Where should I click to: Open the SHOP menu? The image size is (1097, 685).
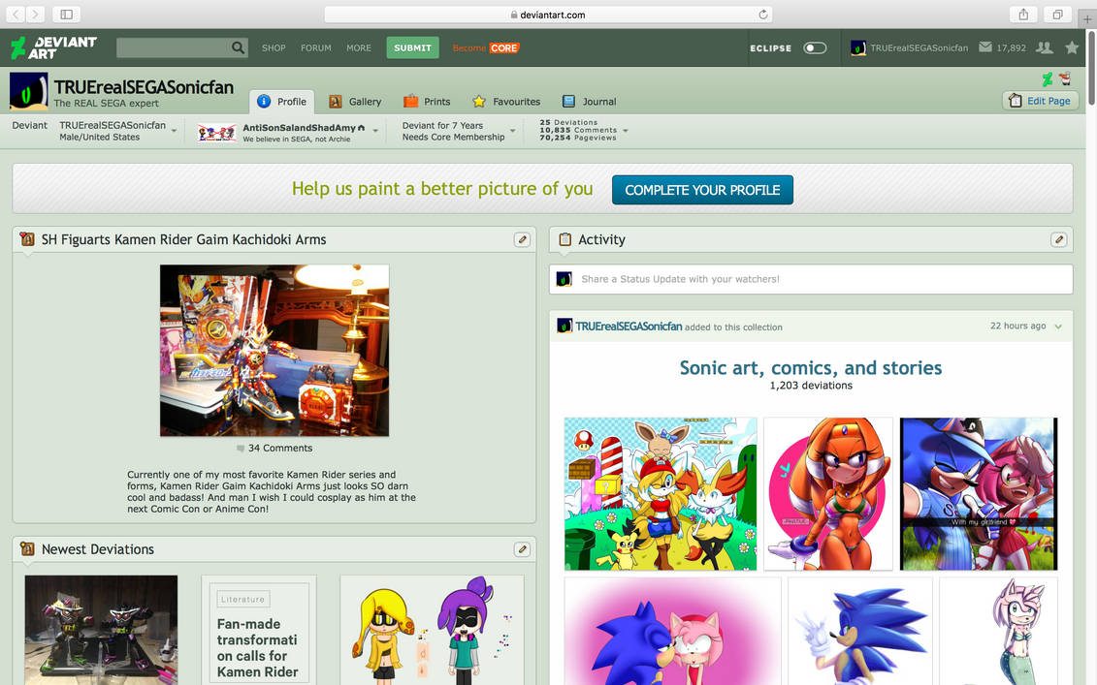click(x=274, y=48)
